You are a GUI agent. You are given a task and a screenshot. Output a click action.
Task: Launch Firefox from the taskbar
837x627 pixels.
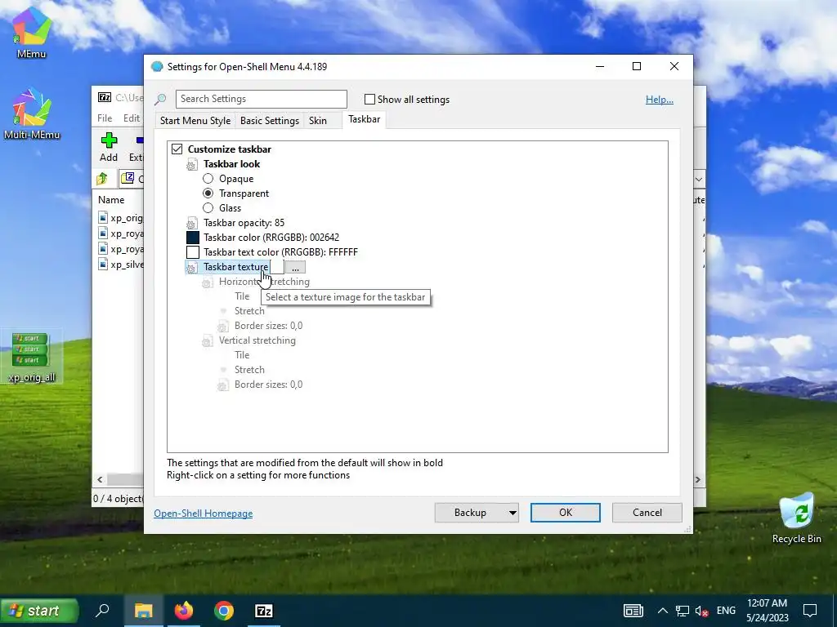click(x=184, y=611)
